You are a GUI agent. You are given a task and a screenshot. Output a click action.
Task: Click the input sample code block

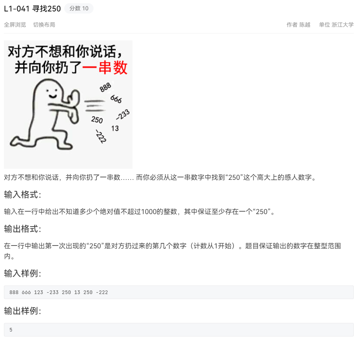point(179,292)
